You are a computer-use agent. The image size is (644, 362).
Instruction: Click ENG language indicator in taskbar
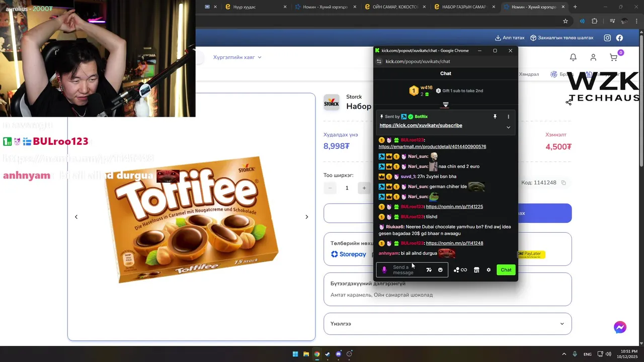588,354
